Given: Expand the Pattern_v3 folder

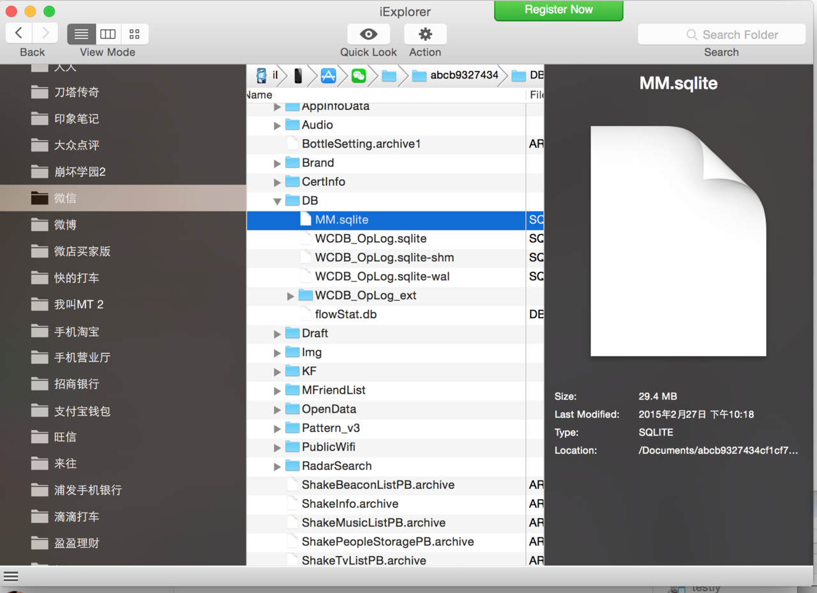Looking at the screenshot, I should click(277, 428).
